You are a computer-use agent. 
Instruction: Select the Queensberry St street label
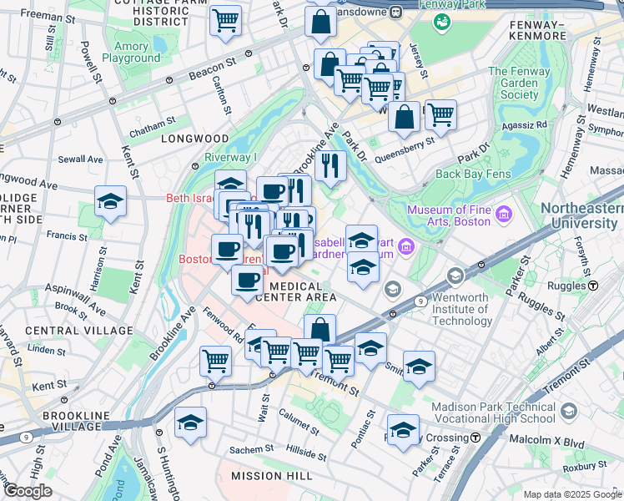click(x=405, y=149)
